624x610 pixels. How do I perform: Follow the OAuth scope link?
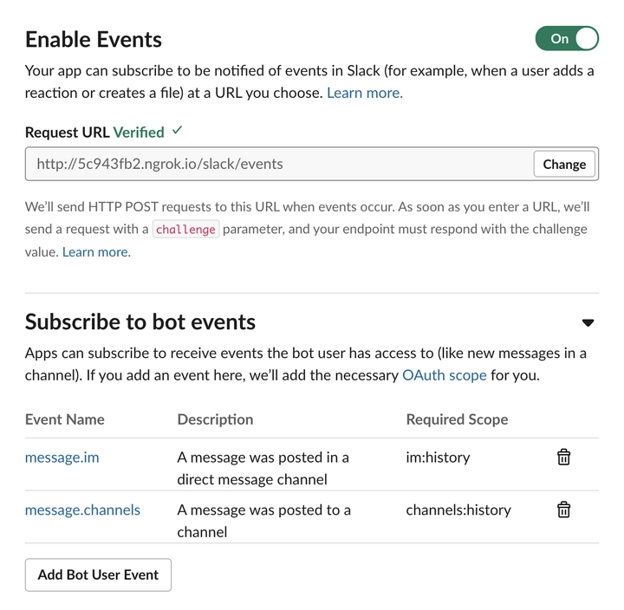point(444,375)
